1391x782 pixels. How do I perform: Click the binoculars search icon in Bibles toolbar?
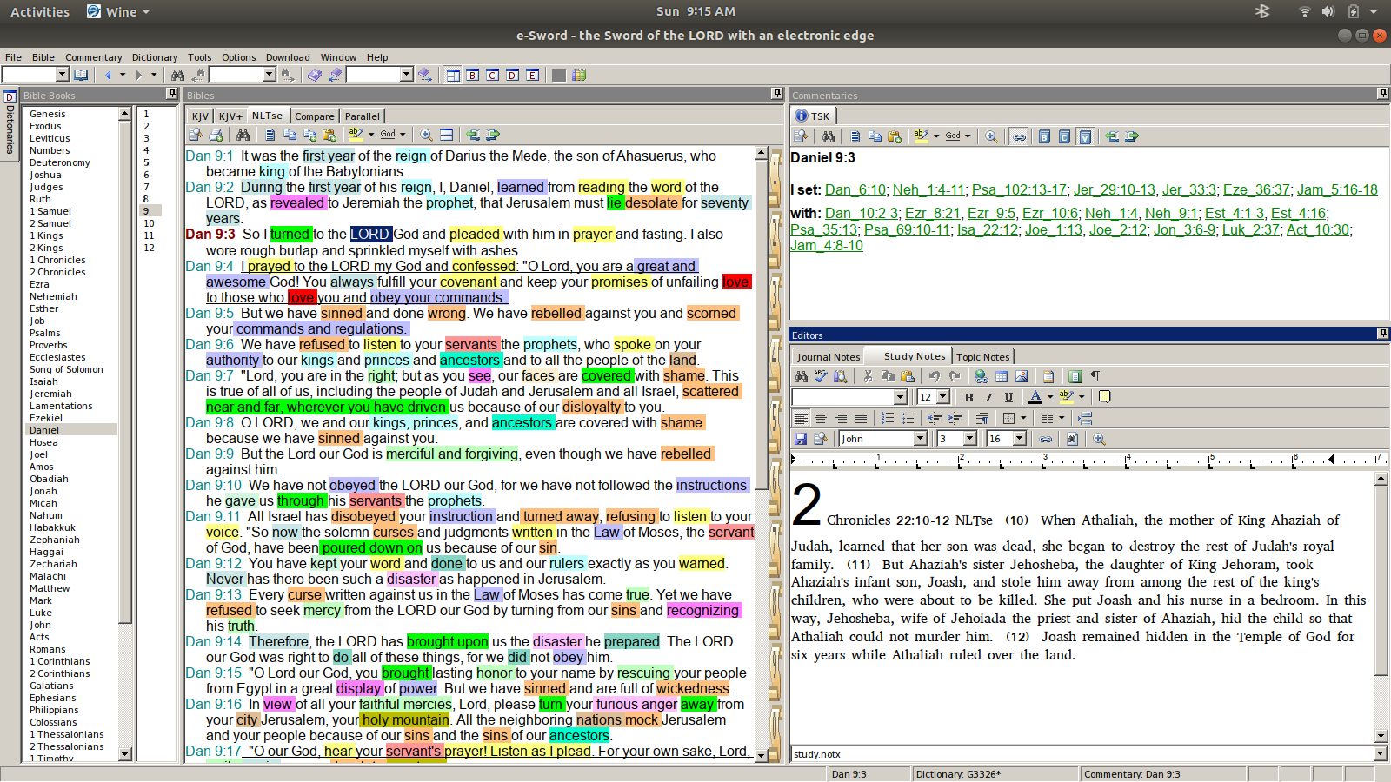pos(243,135)
